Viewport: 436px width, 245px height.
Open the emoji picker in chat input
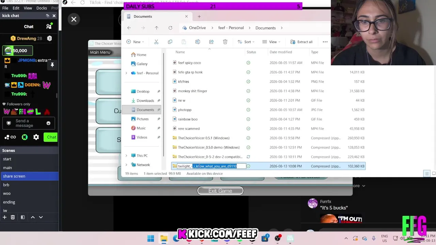pos(48,123)
